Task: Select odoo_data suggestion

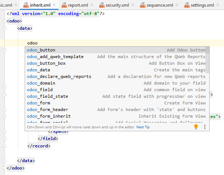Action: coord(115,70)
